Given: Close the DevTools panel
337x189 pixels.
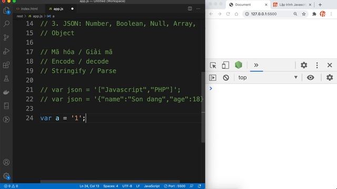Looking at the screenshot, I should click(x=330, y=65).
